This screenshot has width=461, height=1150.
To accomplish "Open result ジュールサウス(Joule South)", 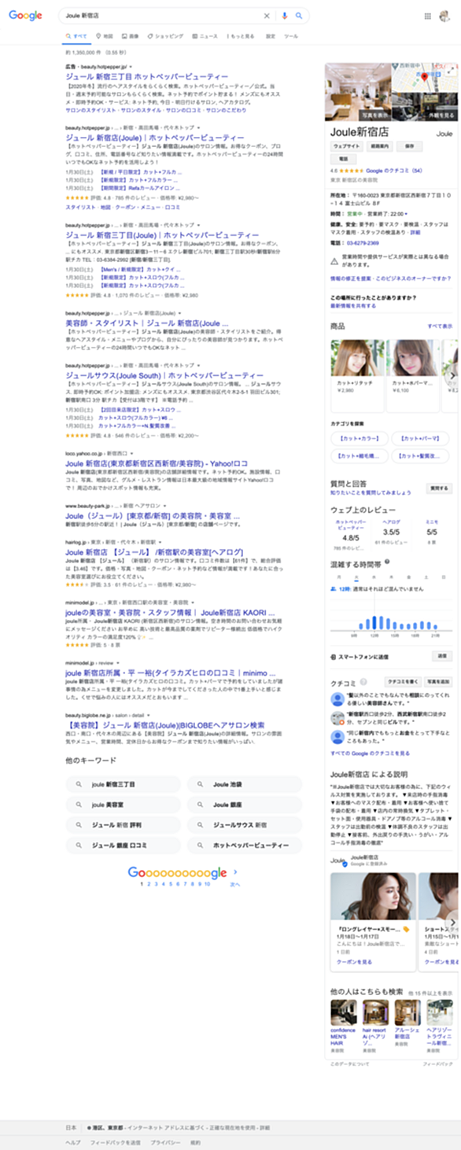I will click(x=165, y=376).
